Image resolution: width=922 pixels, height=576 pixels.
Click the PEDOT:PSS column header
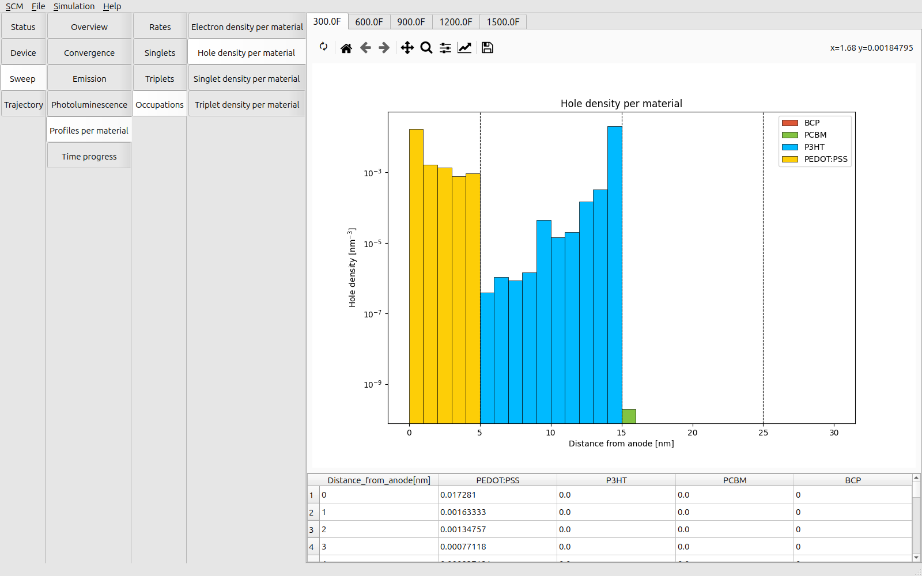click(497, 480)
